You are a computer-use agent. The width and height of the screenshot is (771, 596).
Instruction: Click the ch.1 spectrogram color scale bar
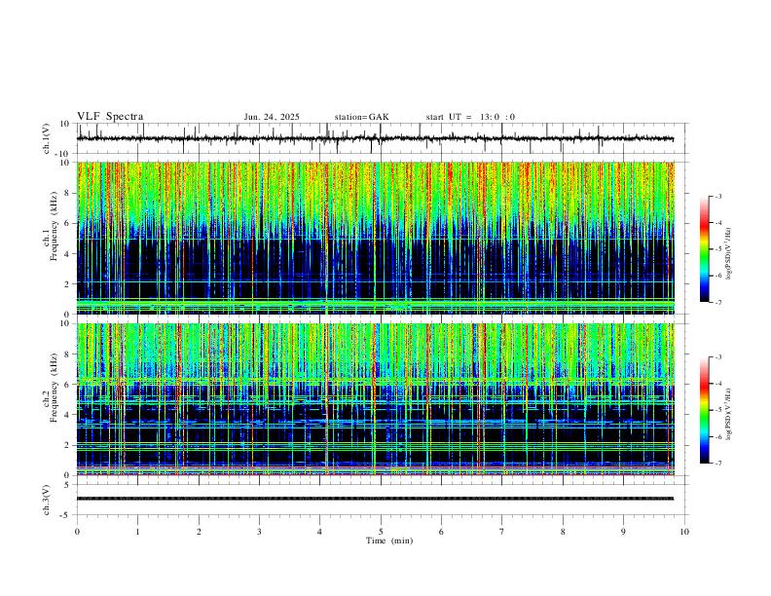[705, 249]
